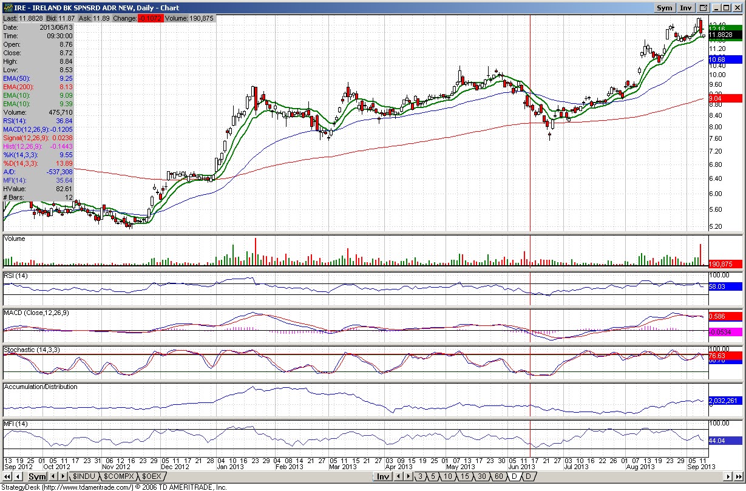Click the RSI (14) pane label
Screen dimensions: 746x491
click(16, 276)
